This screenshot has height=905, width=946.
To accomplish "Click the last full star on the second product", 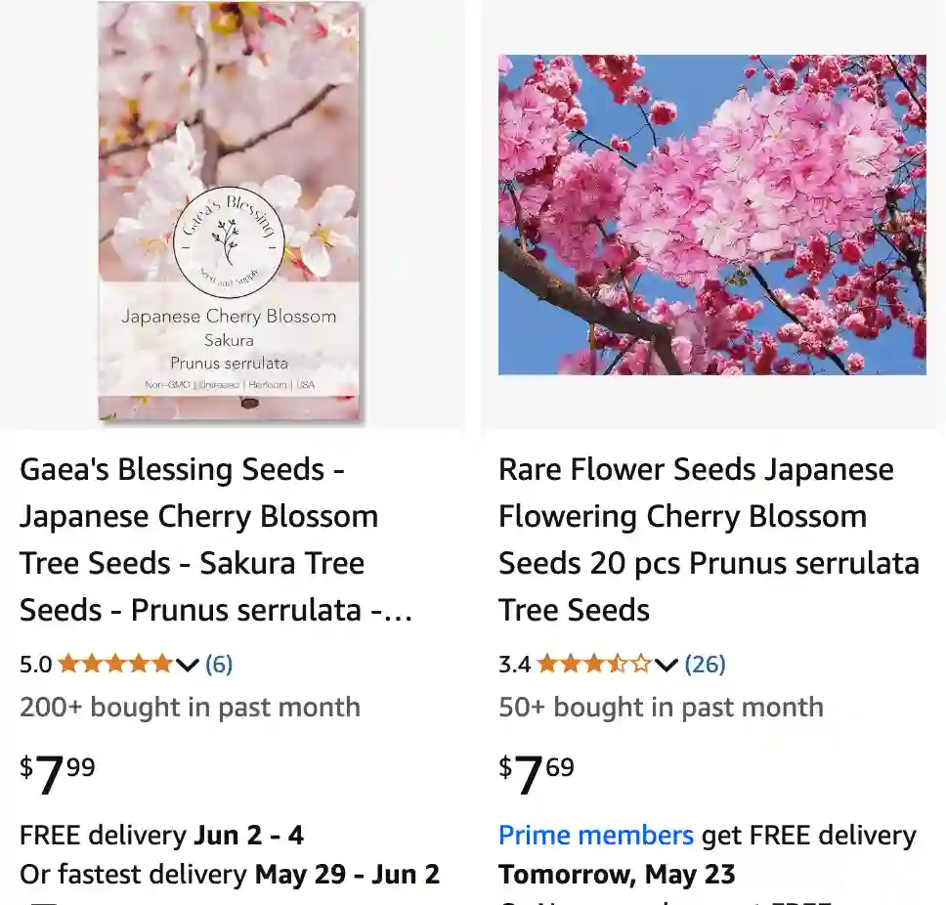I will pos(597,664).
